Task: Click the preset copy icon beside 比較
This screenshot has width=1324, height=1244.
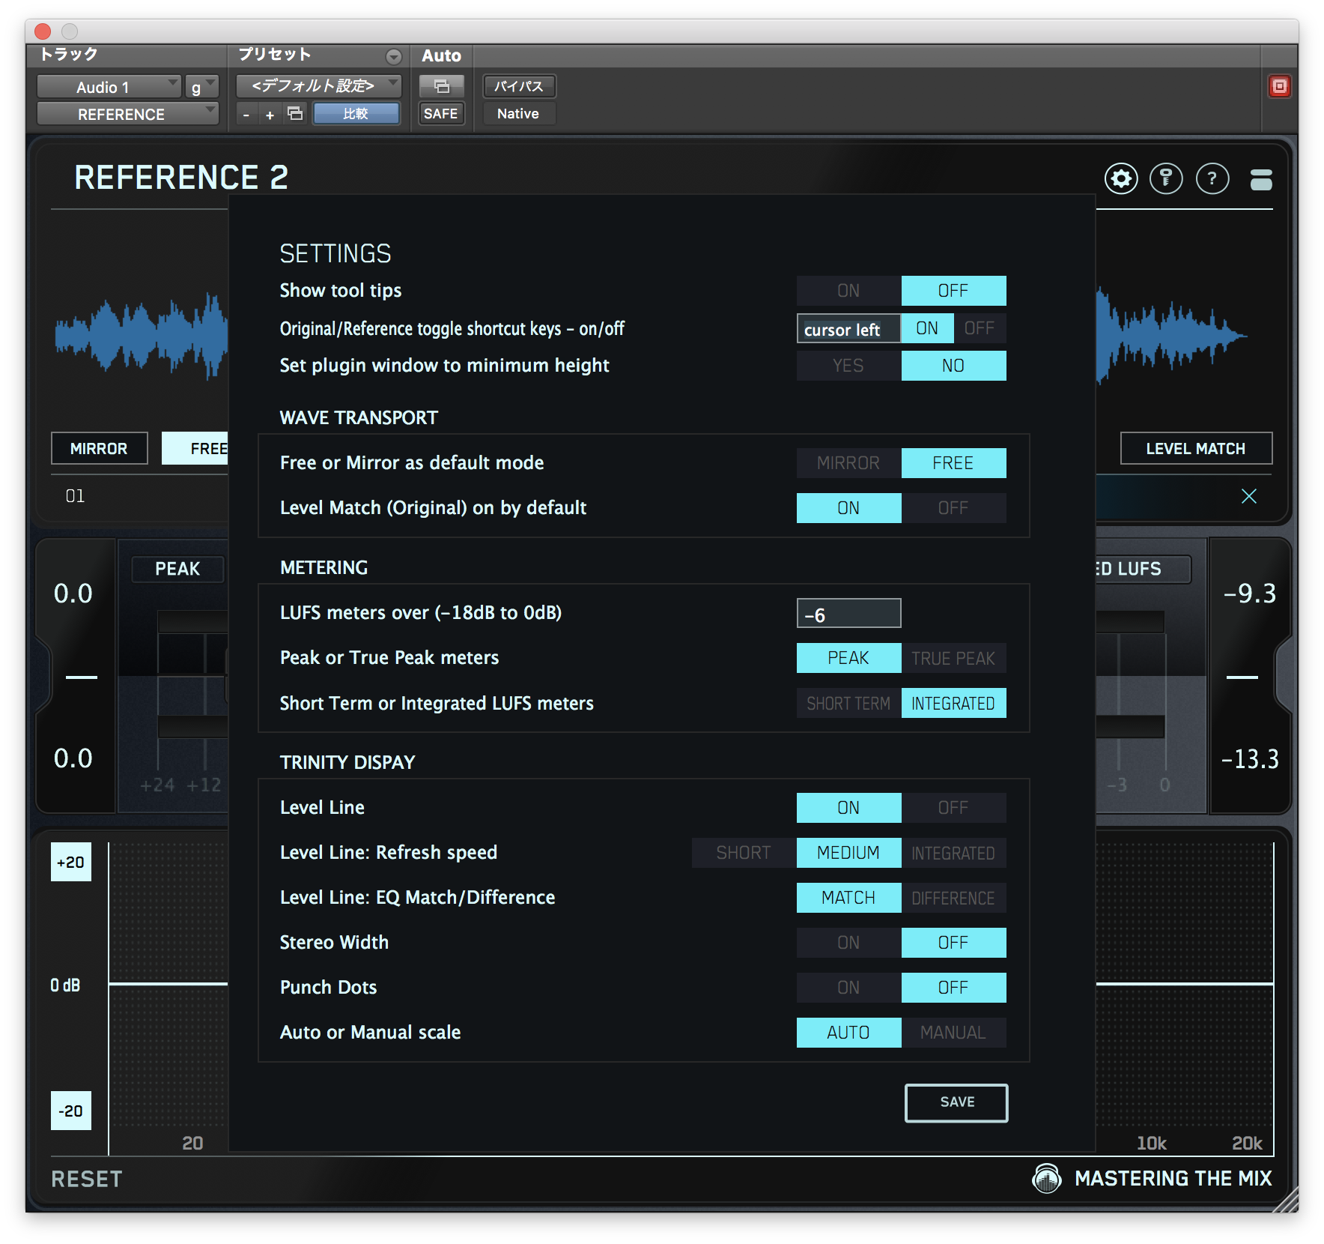Action: click(x=294, y=113)
